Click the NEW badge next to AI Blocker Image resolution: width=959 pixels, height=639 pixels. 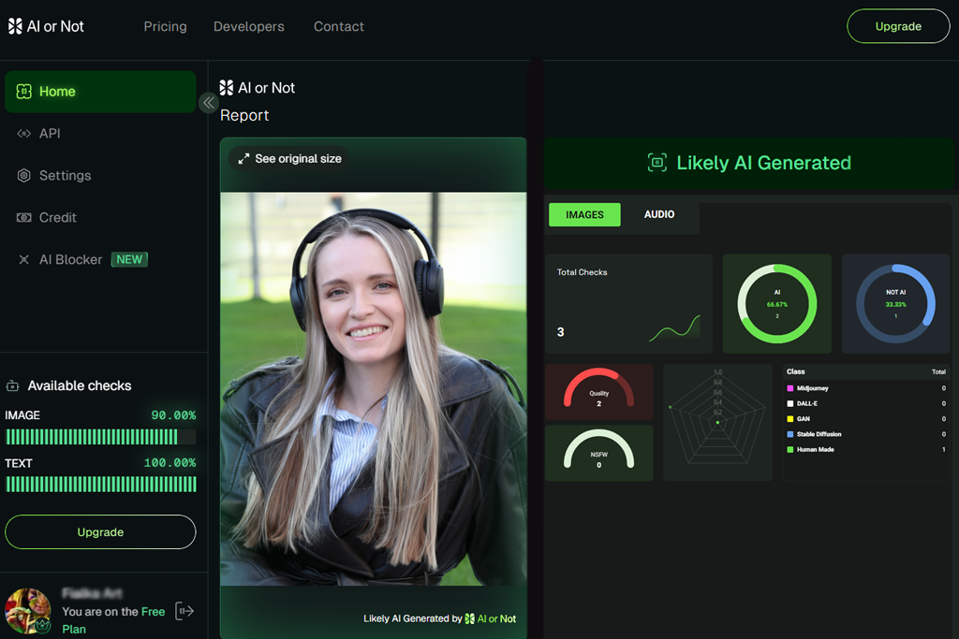tap(129, 260)
